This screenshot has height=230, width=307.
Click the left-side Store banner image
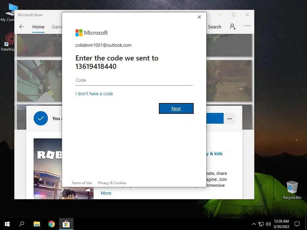click(39, 81)
